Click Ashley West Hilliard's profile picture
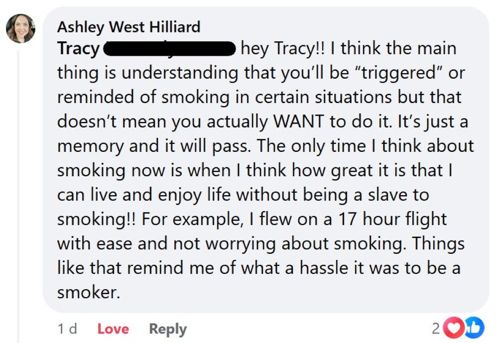 click(x=20, y=28)
